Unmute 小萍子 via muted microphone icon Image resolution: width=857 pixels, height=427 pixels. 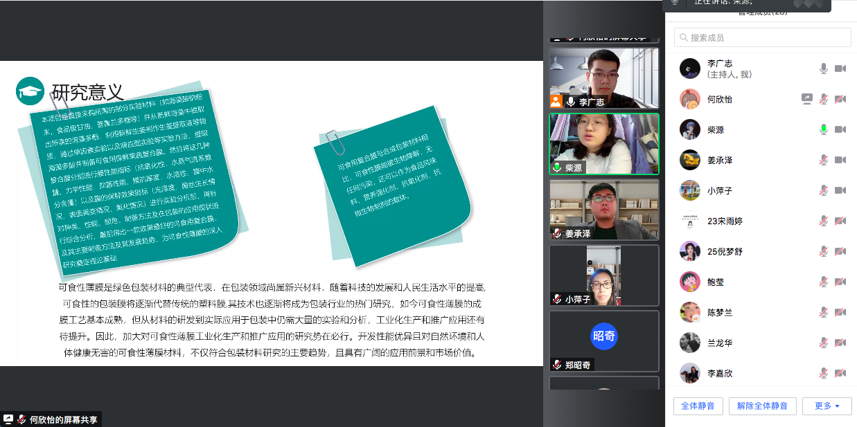823,190
